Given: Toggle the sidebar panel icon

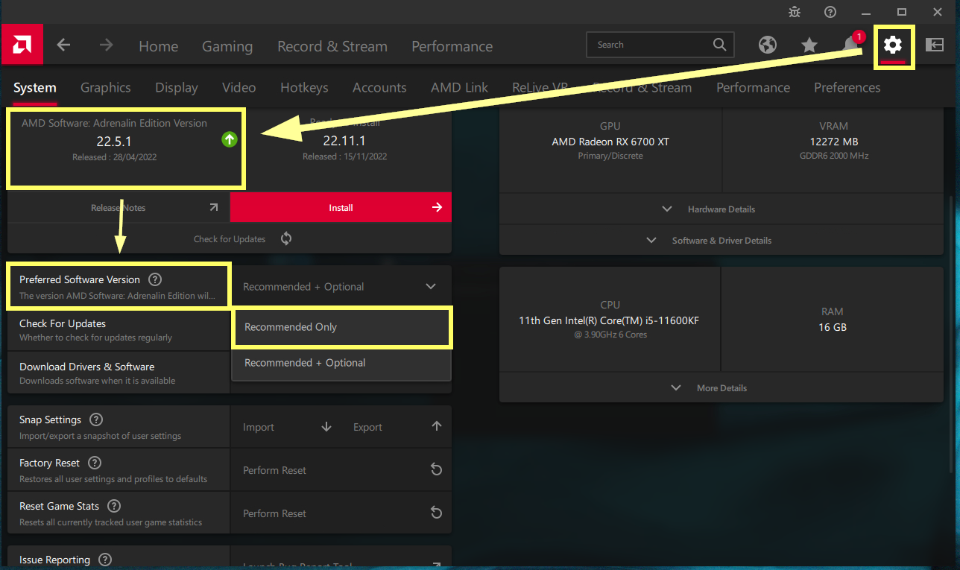Looking at the screenshot, I should pyautogui.click(x=935, y=45).
